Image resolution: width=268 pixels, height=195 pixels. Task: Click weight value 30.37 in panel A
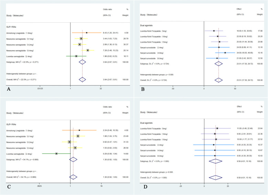pyautogui.click(x=126, y=44)
